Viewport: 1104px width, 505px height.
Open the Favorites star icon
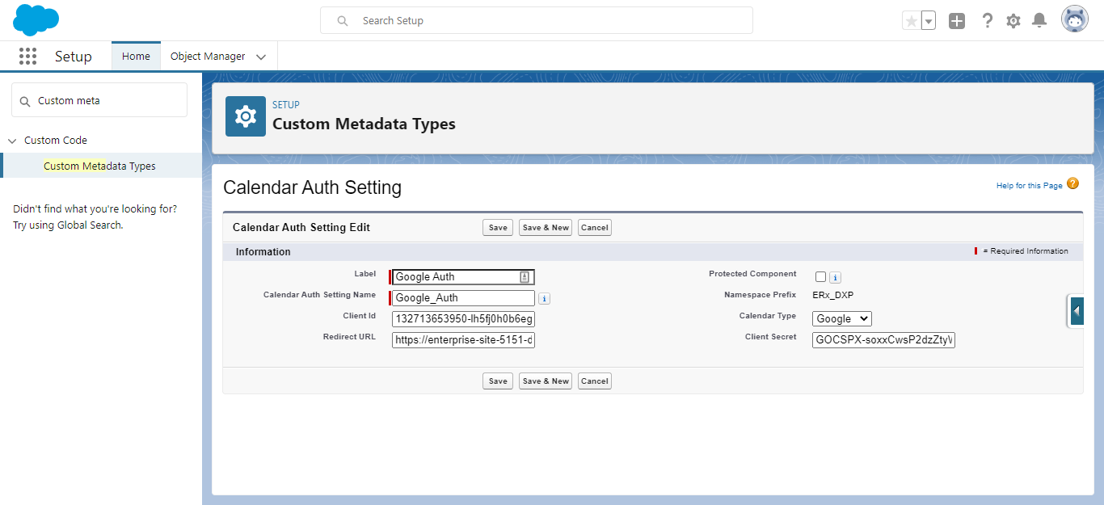912,21
